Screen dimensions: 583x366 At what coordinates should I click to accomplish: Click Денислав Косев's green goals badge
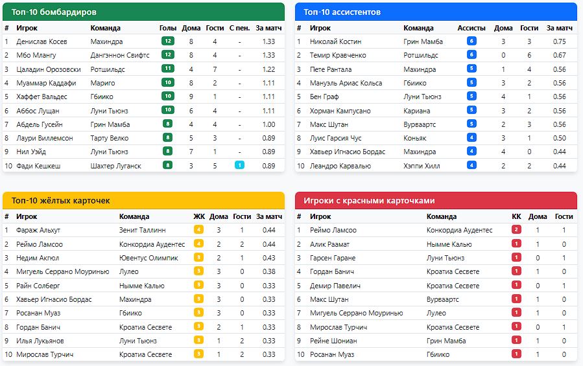click(x=168, y=41)
